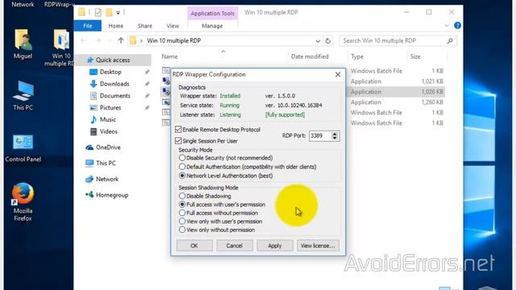This screenshot has width=516, height=290.
Task: Click properties icon in Explorer title bar
Action: point(98,13)
